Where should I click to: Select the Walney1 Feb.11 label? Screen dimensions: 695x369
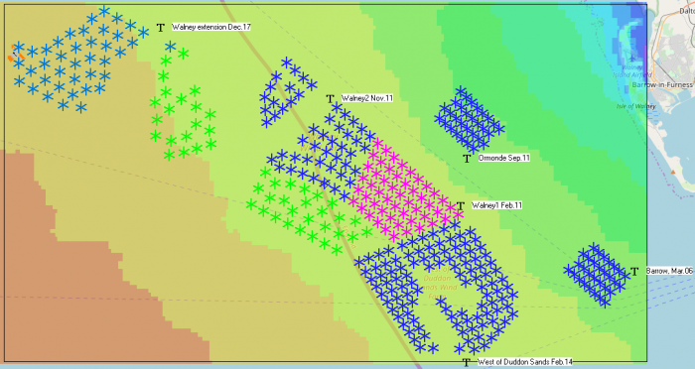(x=496, y=205)
